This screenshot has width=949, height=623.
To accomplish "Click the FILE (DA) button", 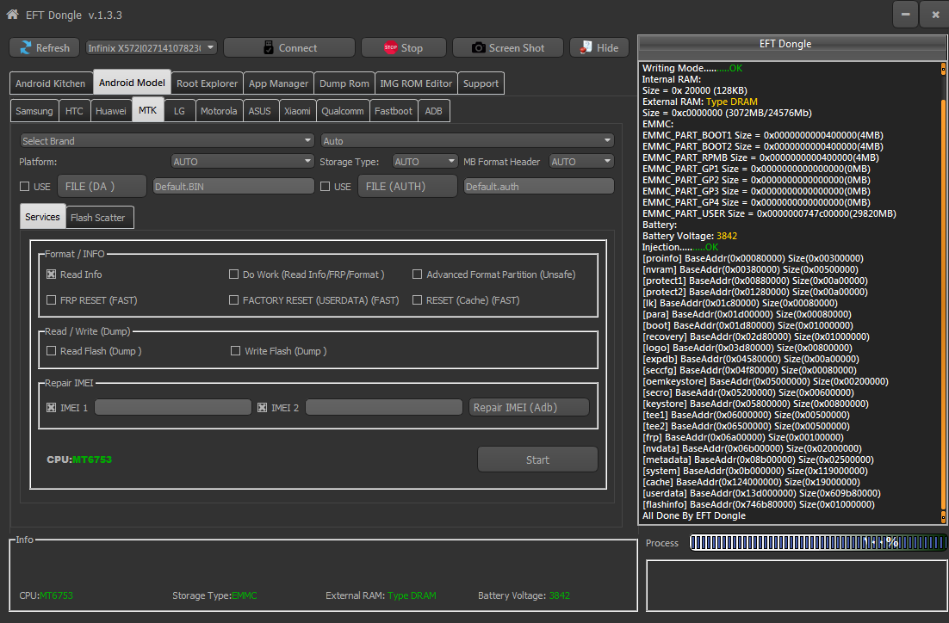I will coord(102,186).
